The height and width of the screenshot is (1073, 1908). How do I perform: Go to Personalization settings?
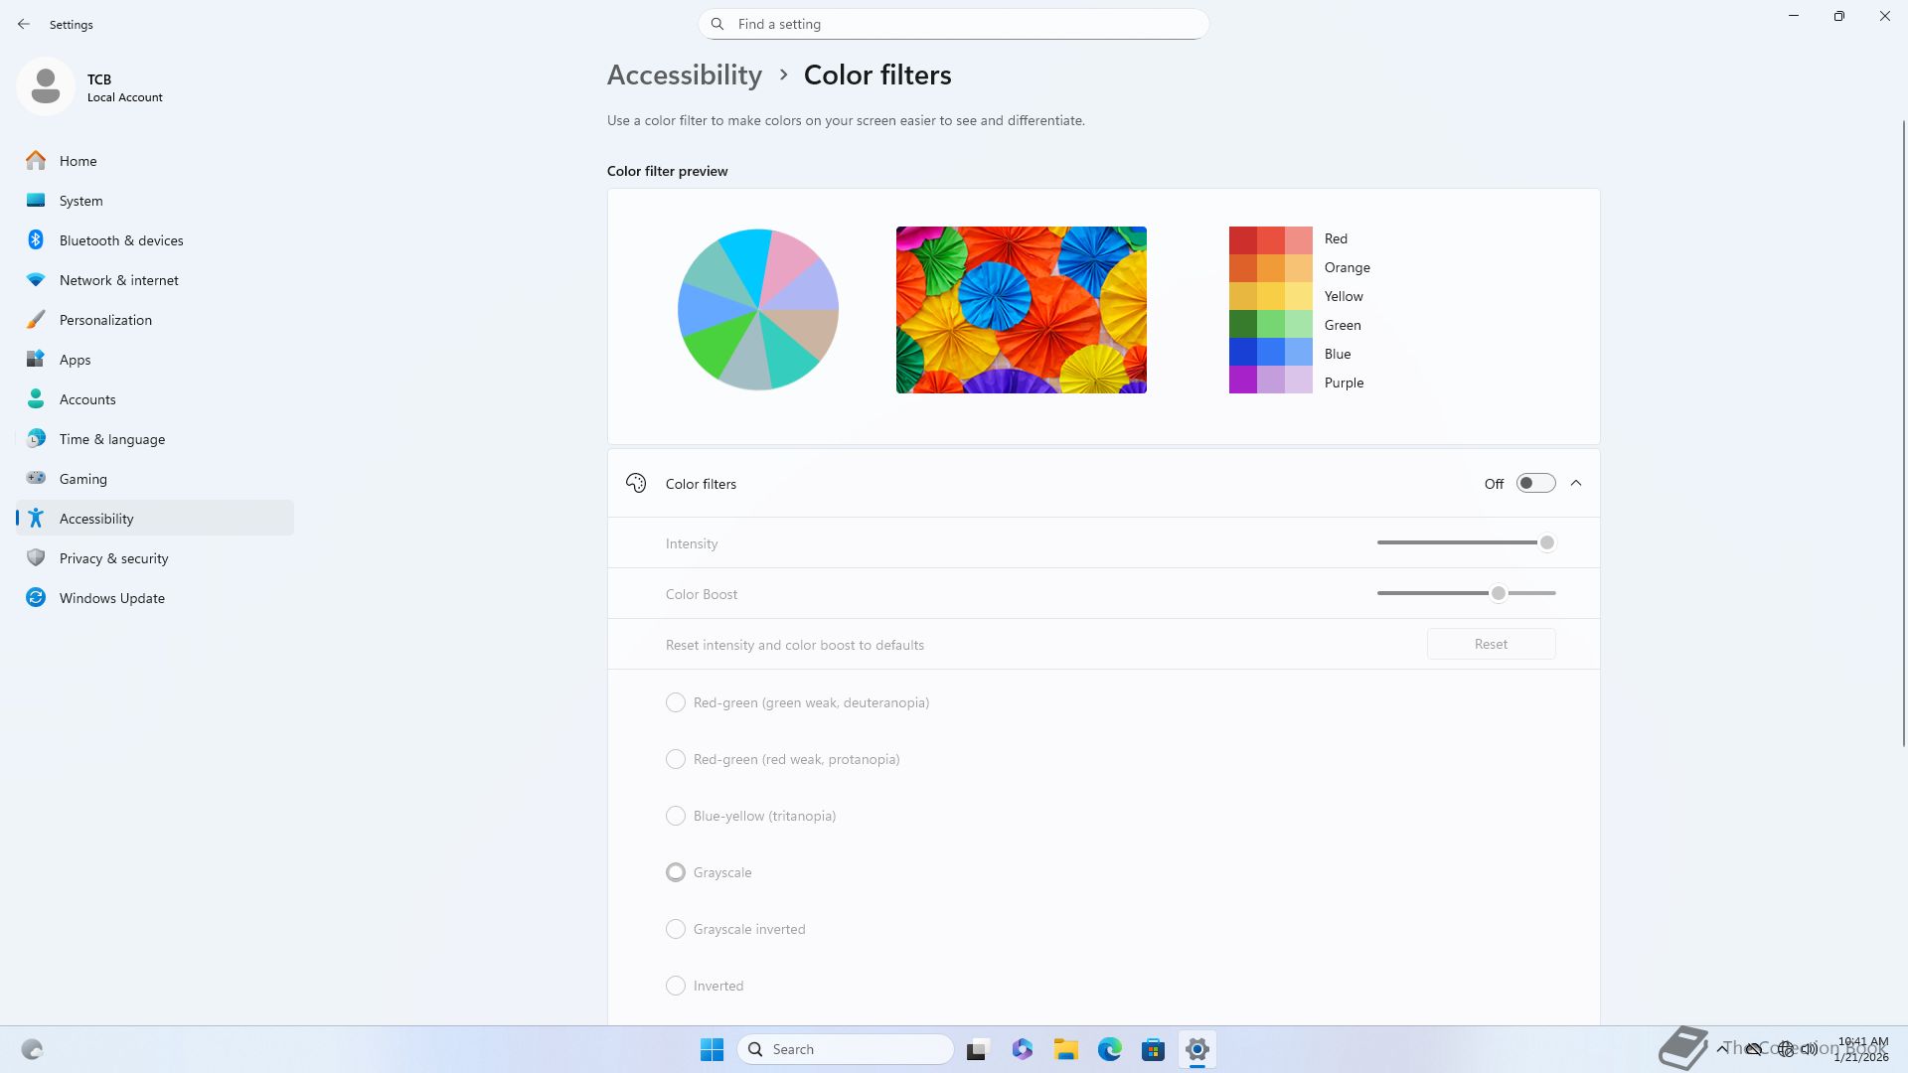[x=105, y=320]
